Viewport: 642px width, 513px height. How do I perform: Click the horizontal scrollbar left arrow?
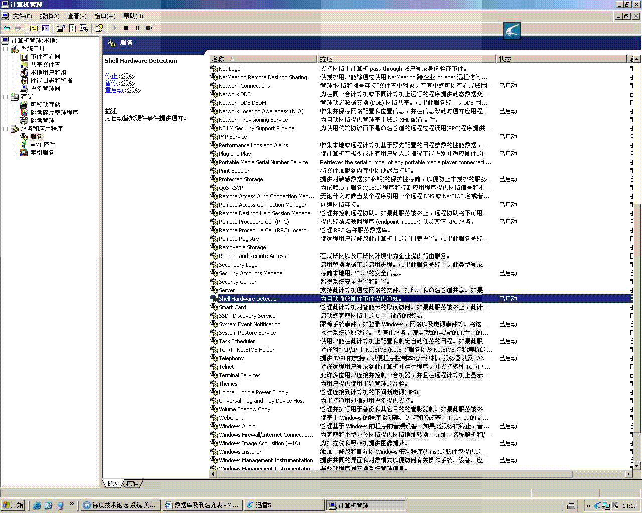pyautogui.click(x=213, y=474)
